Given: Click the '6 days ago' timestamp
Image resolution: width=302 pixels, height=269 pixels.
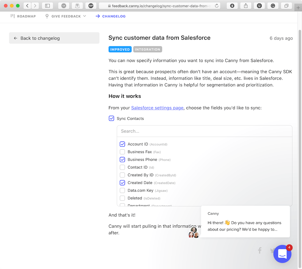Looking at the screenshot, I should 281,38.
